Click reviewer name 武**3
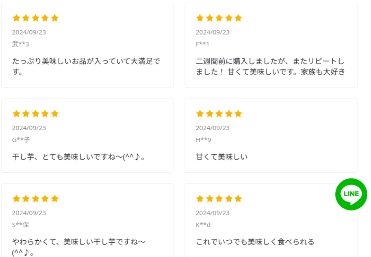371x257 pixels. (20, 44)
